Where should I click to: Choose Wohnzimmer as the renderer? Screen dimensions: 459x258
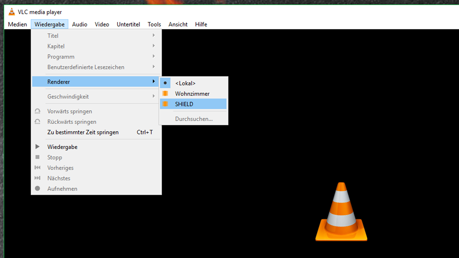point(192,94)
